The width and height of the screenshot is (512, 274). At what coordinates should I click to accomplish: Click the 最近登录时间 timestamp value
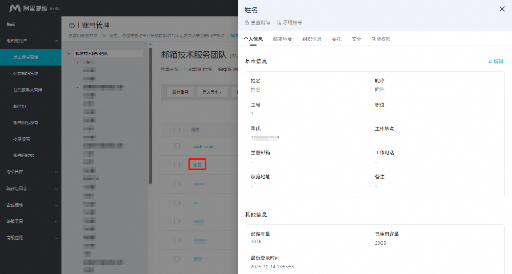point(272,267)
